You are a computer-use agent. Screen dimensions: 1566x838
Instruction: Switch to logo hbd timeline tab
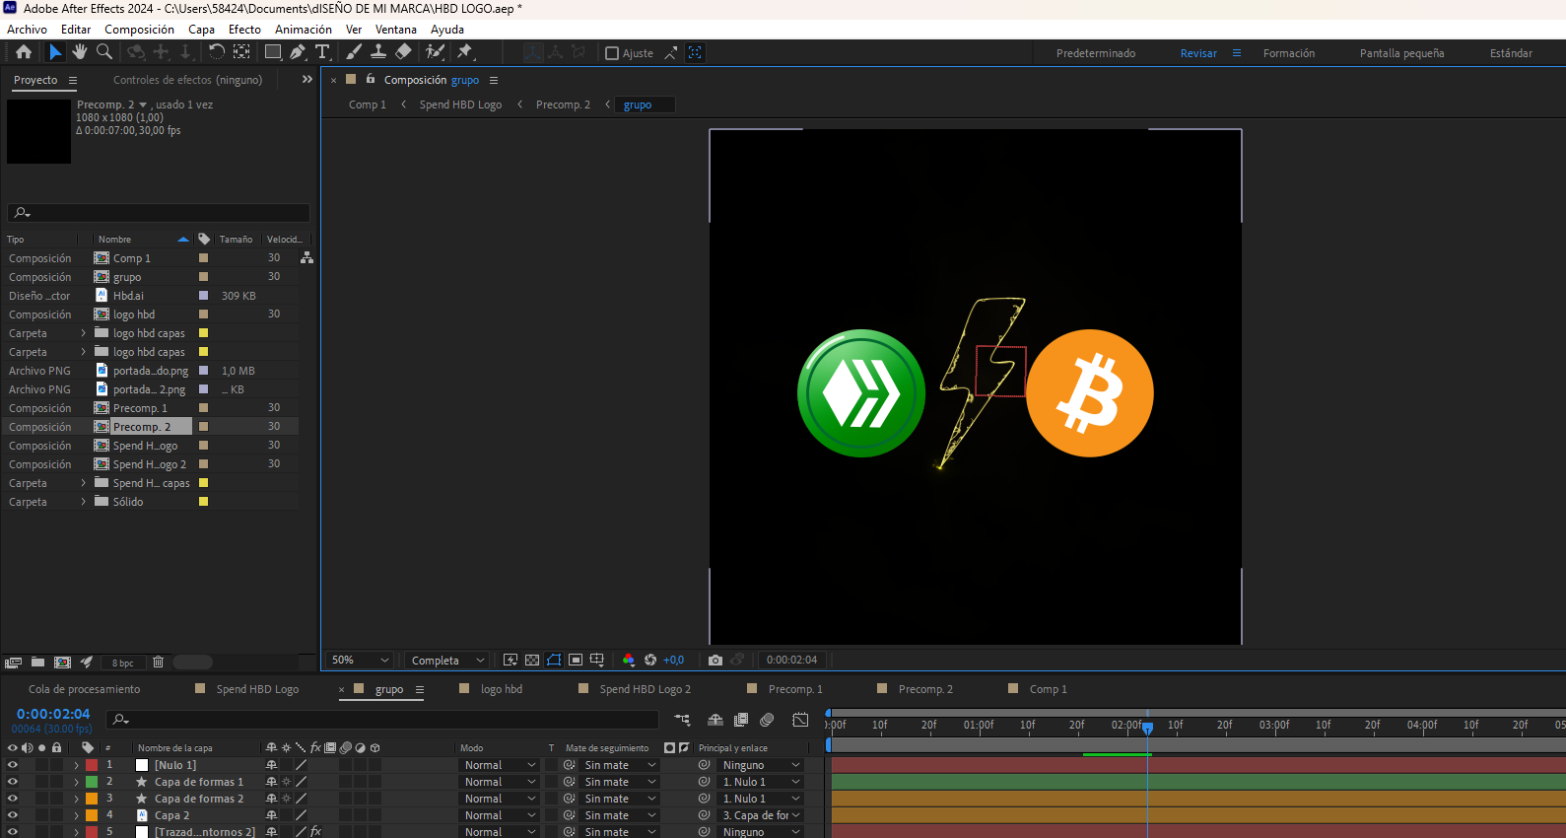[502, 689]
